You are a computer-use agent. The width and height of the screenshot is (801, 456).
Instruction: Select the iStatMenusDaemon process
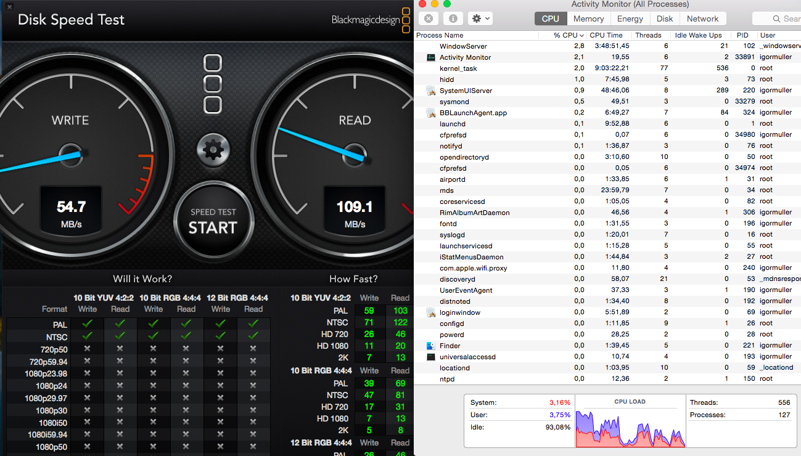[x=607, y=257]
